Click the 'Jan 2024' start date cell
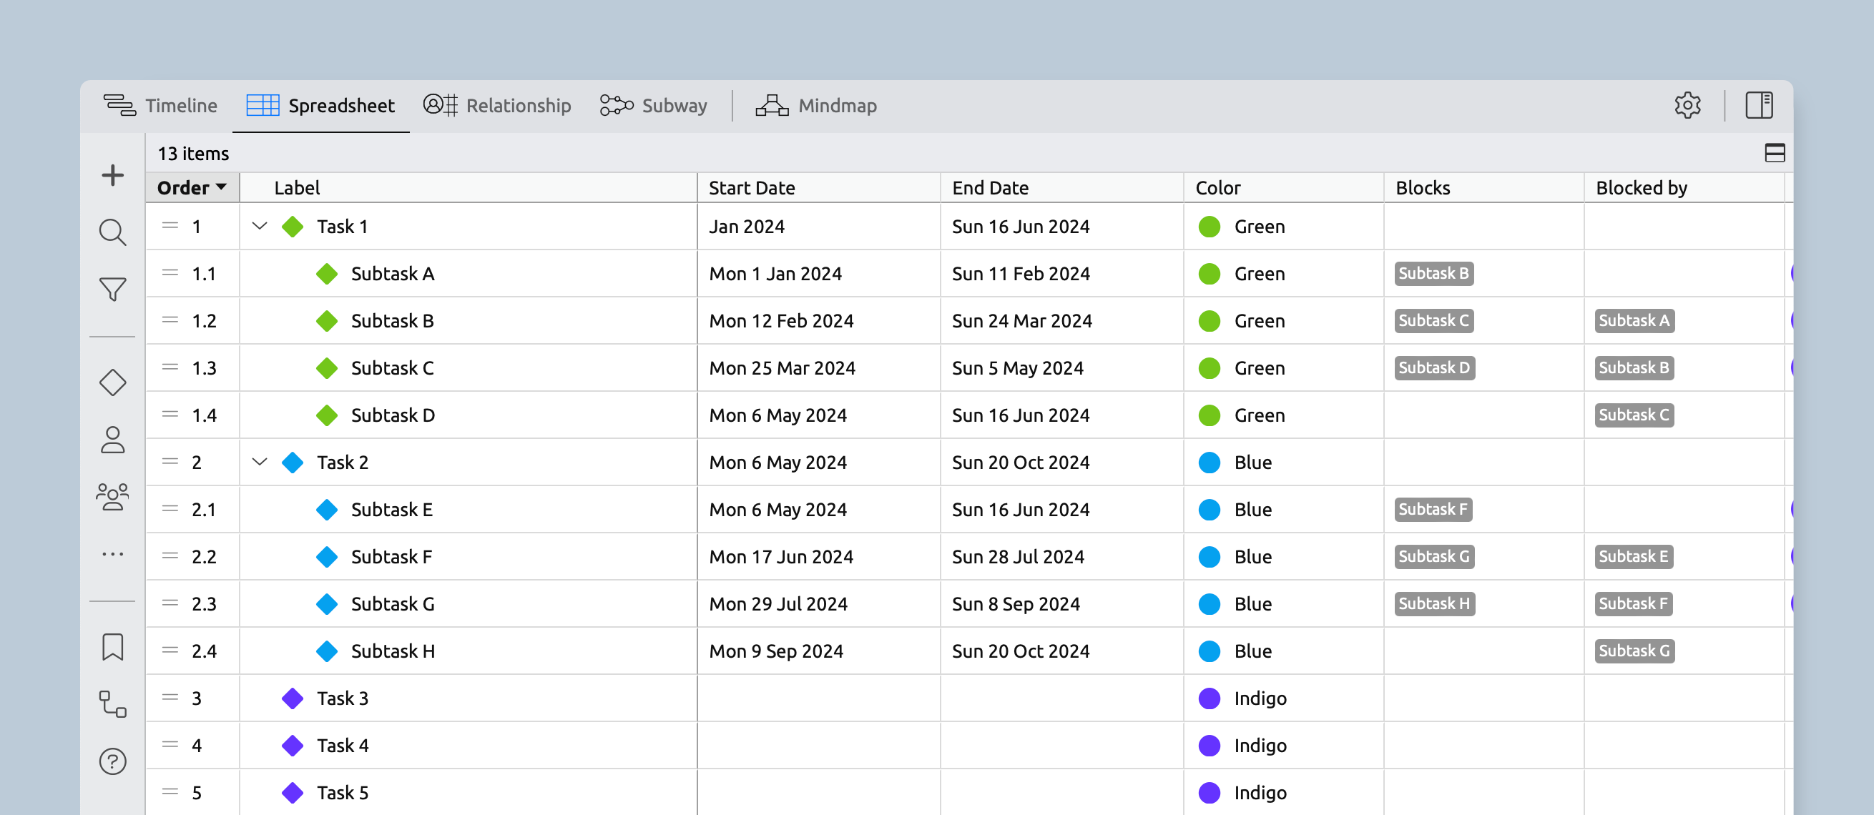The width and height of the screenshot is (1874, 815). [x=818, y=226]
